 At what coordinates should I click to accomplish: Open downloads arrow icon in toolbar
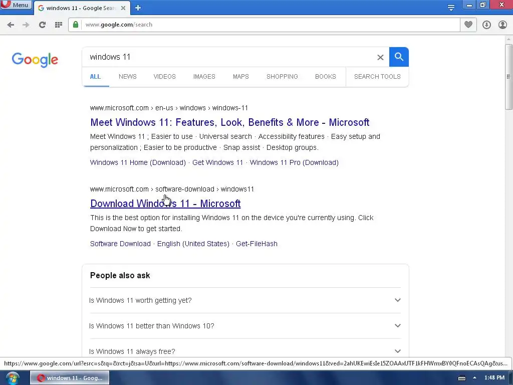coord(486,25)
